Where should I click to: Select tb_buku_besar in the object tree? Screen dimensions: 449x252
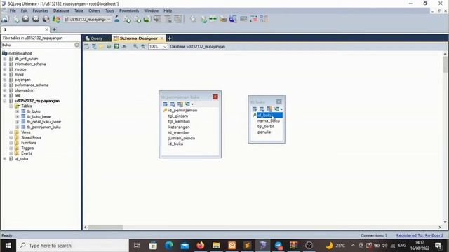tap(39, 117)
